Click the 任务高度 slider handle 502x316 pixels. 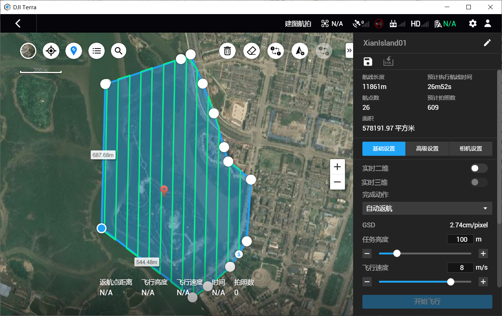pos(397,253)
